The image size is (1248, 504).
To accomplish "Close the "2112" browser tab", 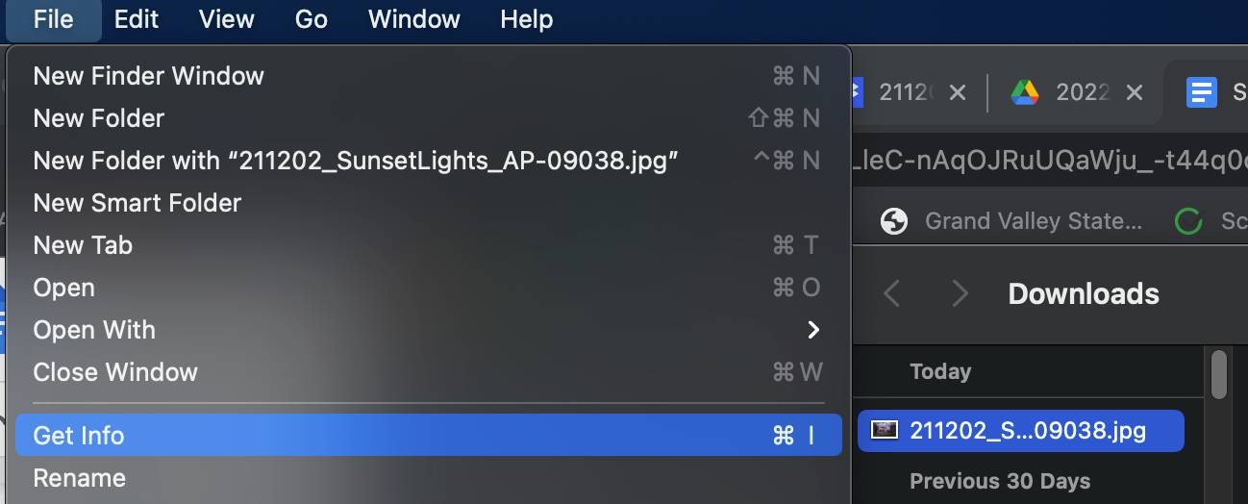I will click(x=957, y=92).
